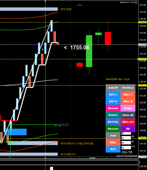Select the 1748.34 price level label

click(x=143, y=138)
